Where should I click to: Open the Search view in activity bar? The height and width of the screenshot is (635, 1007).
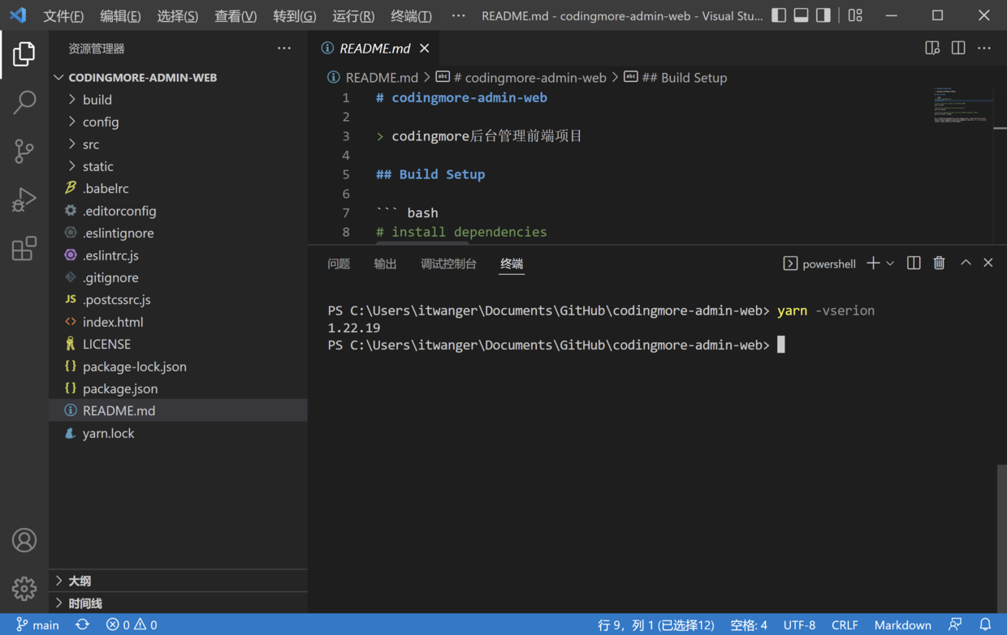click(24, 102)
